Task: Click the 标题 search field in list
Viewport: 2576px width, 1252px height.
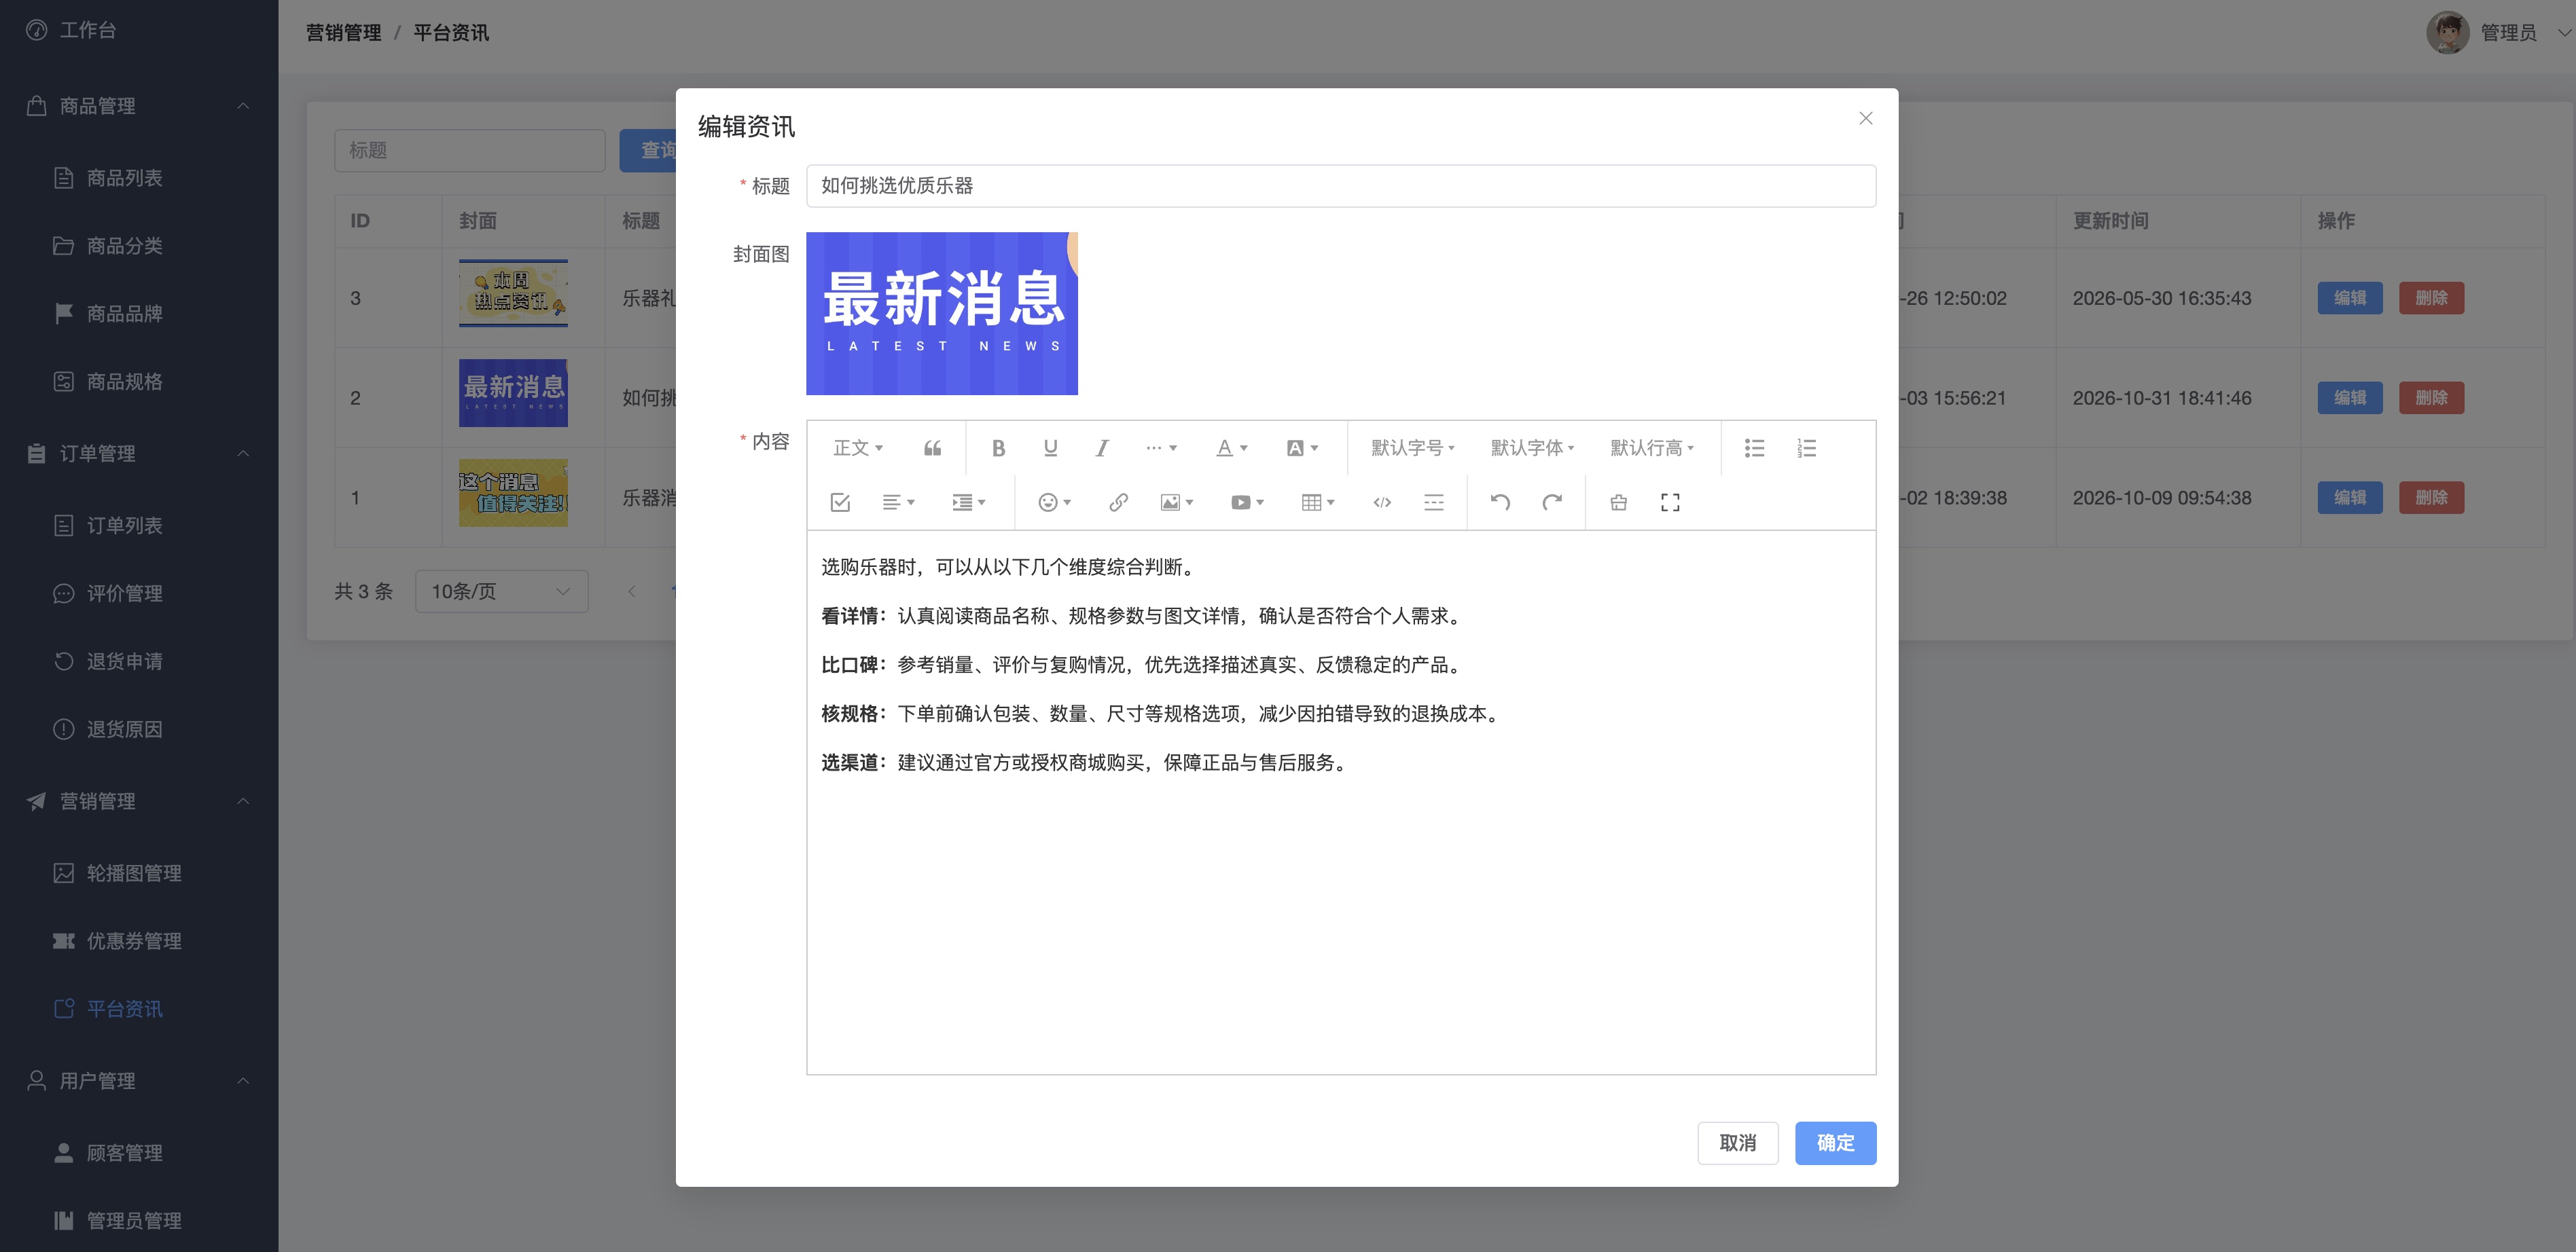Action: pyautogui.click(x=470, y=151)
